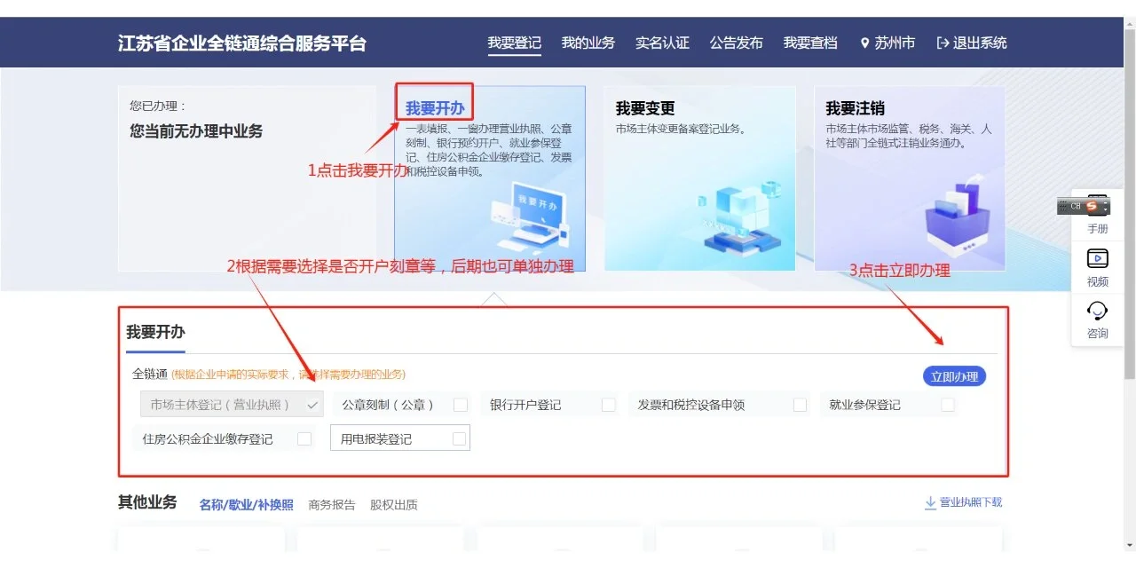Check the 公章刻制（公章）checkbox

coord(461,405)
